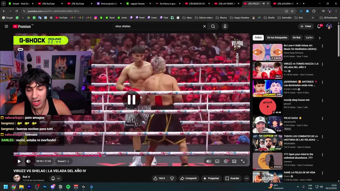Click the Compartir button

click(x=188, y=178)
